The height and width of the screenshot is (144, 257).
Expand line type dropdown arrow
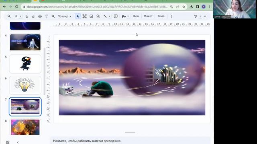click(x=109, y=16)
